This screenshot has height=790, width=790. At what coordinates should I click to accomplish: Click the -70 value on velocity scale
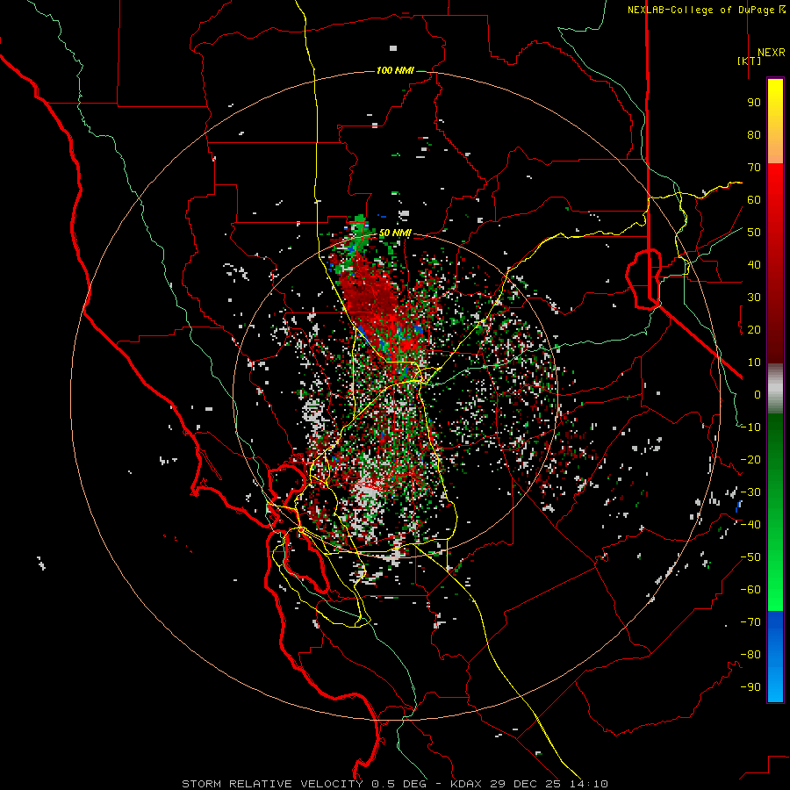pos(750,622)
